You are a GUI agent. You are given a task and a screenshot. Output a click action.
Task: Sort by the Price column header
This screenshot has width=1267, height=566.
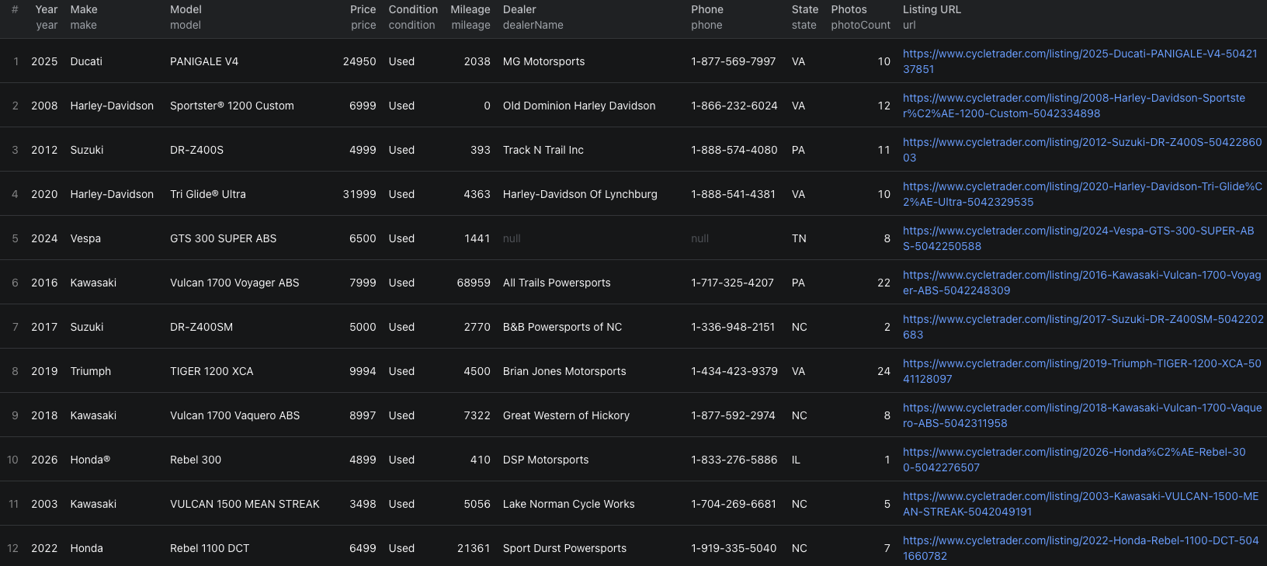[363, 9]
